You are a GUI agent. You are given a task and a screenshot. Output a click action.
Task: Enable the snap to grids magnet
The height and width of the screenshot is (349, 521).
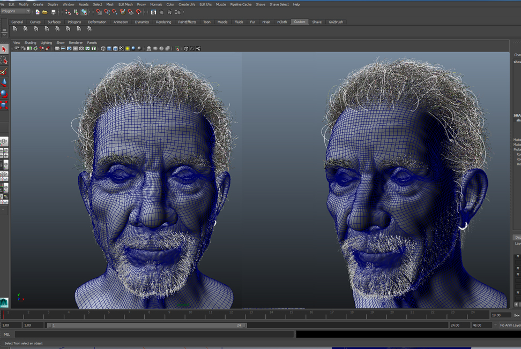pyautogui.click(x=99, y=12)
